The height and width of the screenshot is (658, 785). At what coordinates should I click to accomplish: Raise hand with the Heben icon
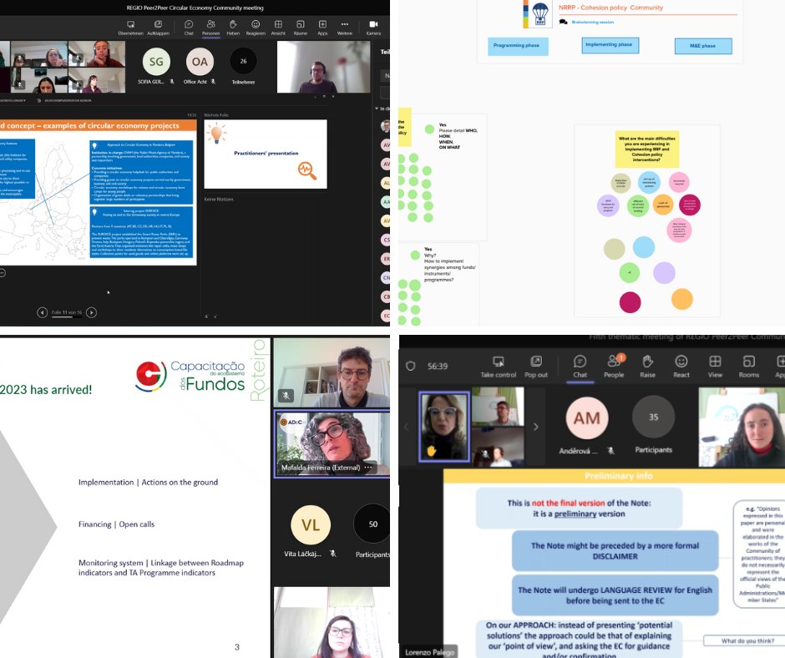(233, 28)
